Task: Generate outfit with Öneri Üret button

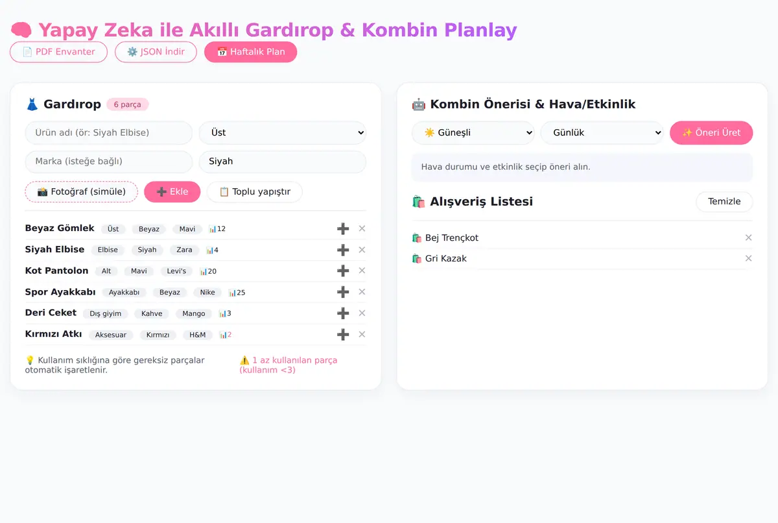Action: pos(711,132)
